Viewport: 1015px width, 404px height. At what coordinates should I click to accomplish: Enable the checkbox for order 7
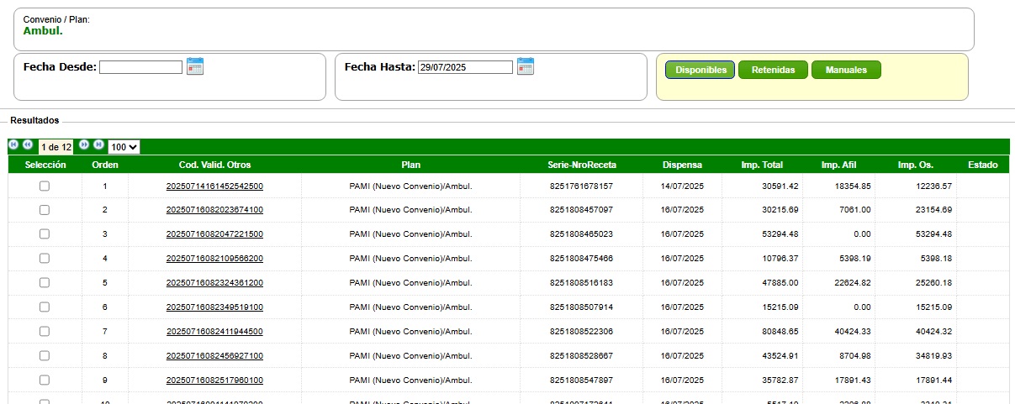pos(45,332)
